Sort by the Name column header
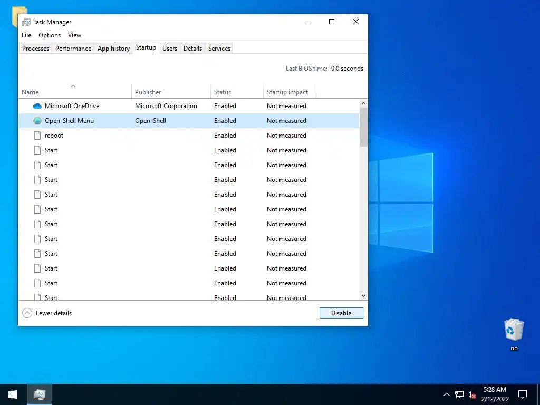This screenshot has height=405, width=540. point(75,91)
